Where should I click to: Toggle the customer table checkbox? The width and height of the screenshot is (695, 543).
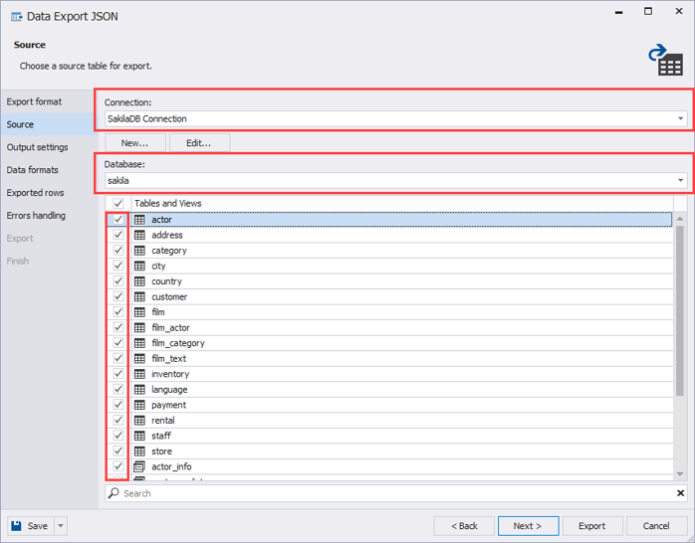point(118,297)
